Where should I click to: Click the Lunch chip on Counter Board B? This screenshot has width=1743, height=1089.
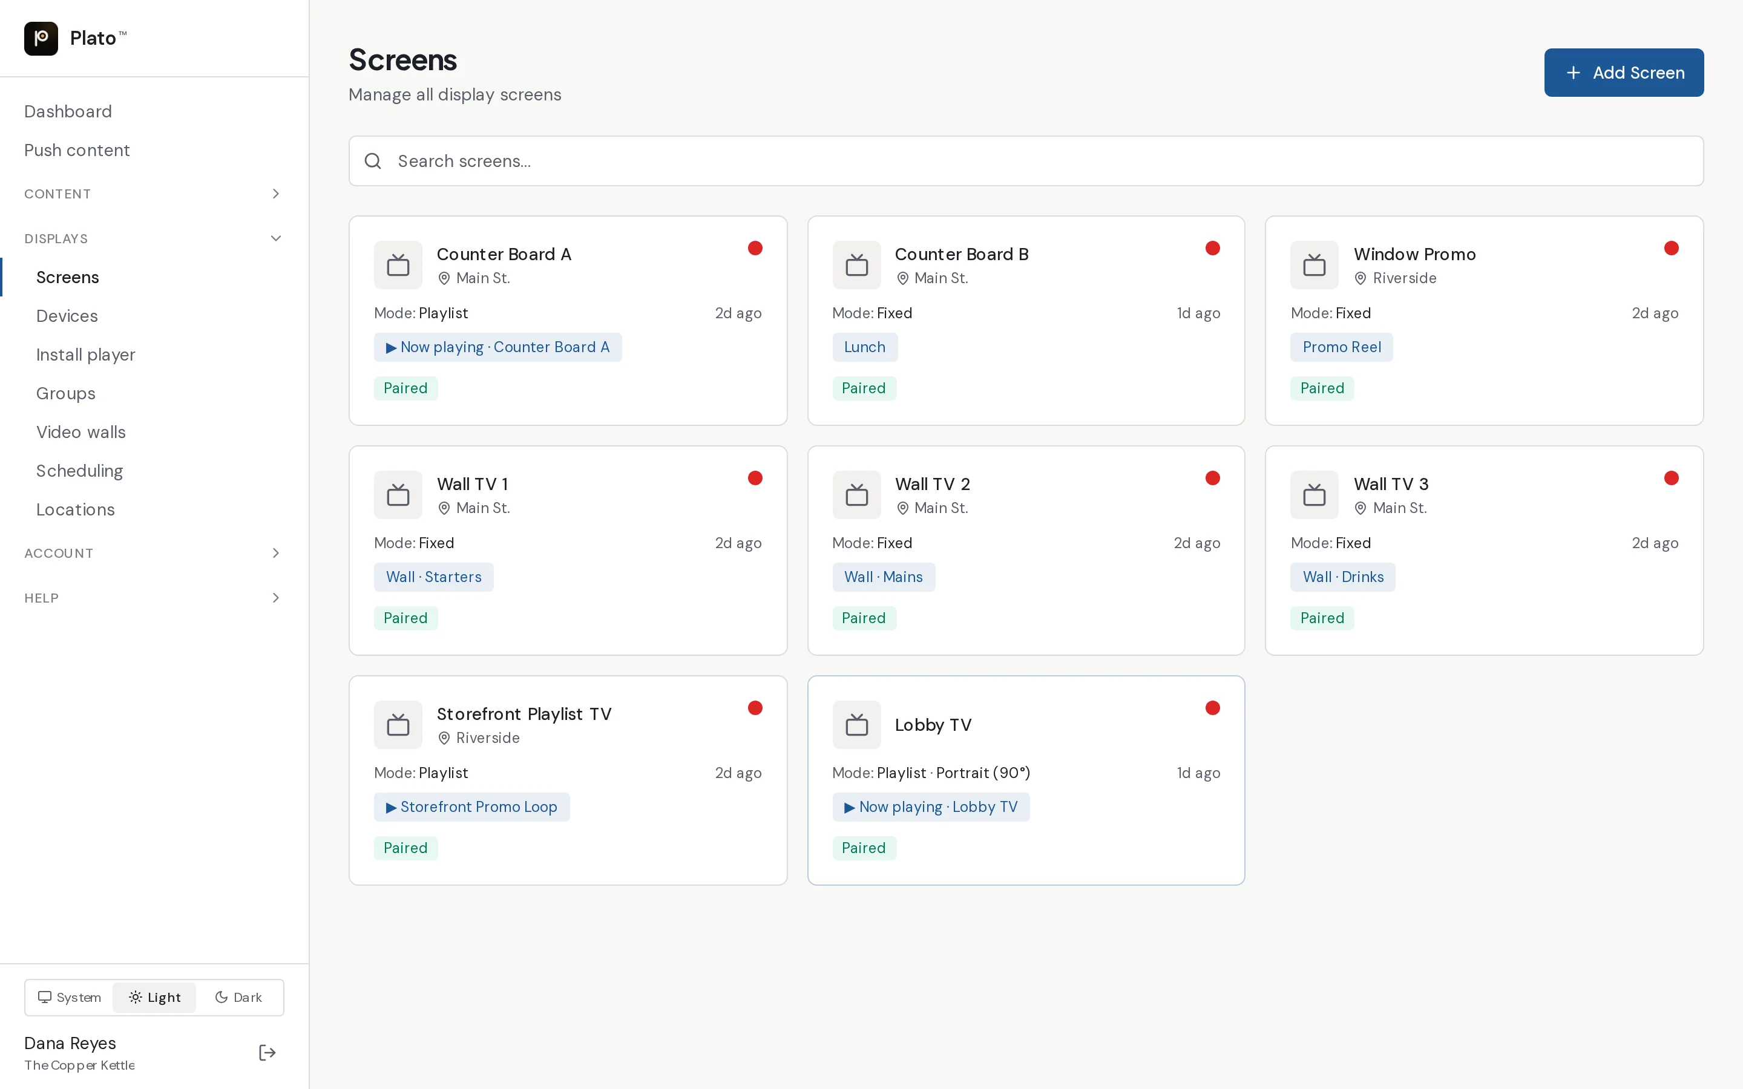pyautogui.click(x=864, y=347)
